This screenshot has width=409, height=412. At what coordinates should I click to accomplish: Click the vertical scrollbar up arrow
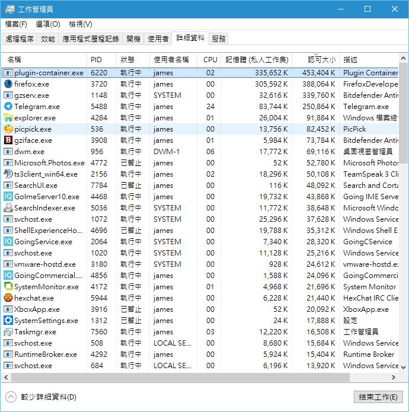pos(404,58)
